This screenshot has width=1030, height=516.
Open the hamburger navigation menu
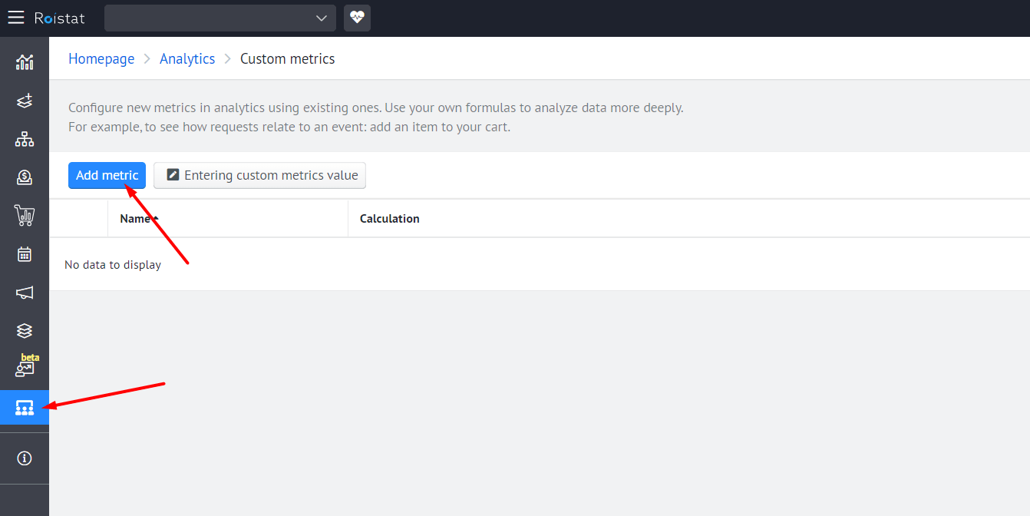pos(15,18)
